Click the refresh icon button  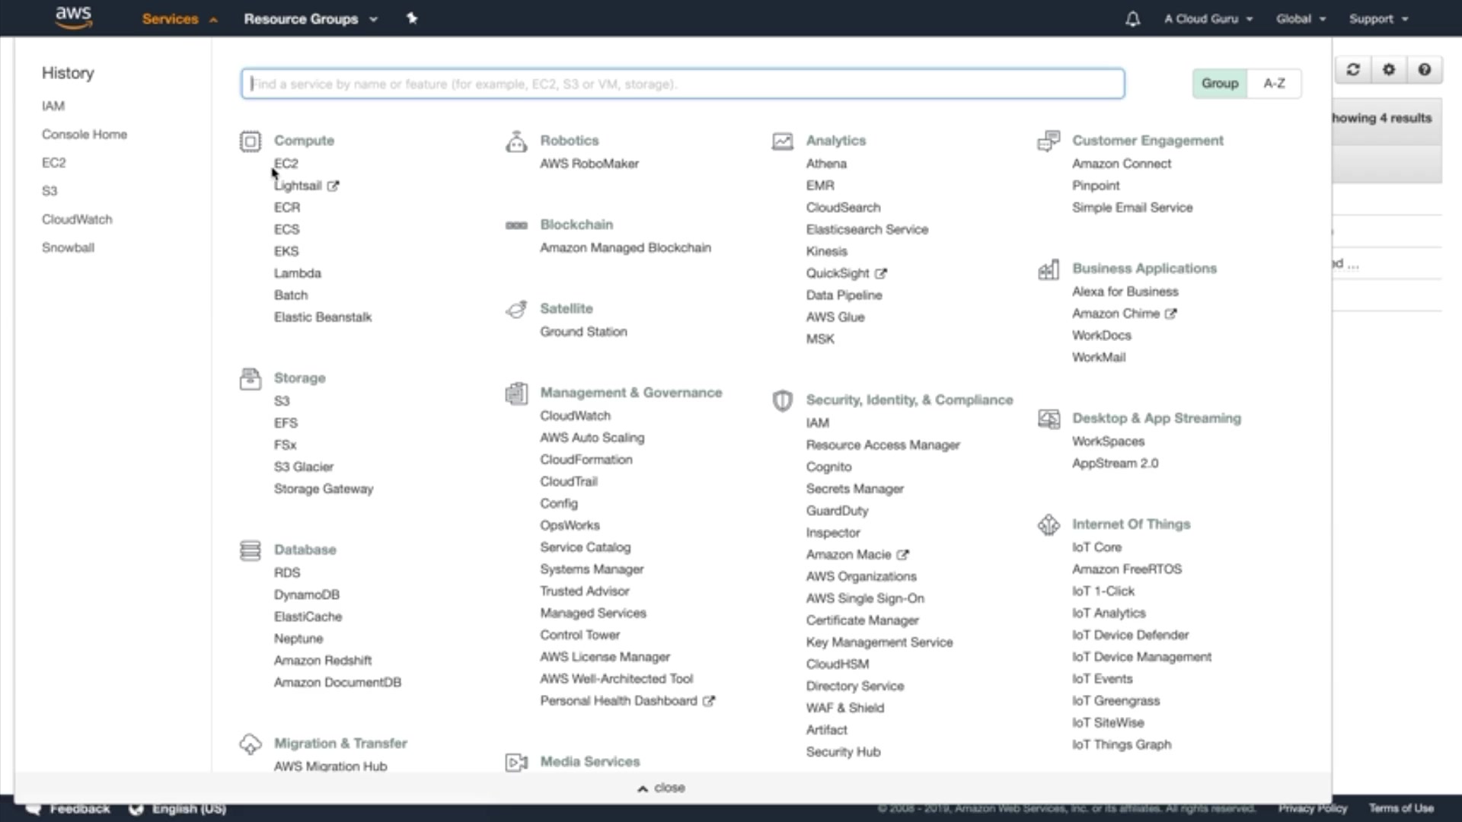click(1353, 70)
